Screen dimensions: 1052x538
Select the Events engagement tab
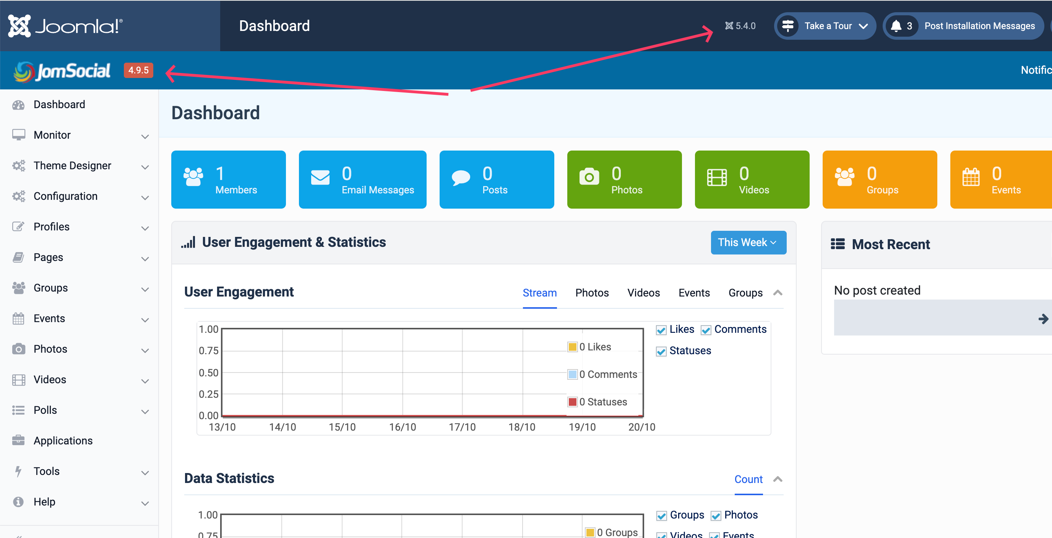coord(694,293)
